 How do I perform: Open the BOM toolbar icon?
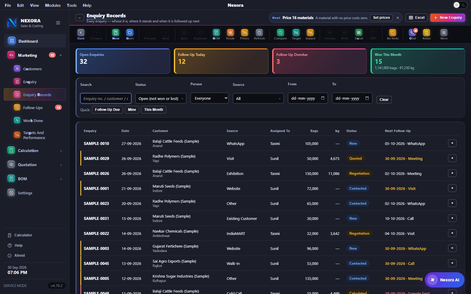(216, 34)
